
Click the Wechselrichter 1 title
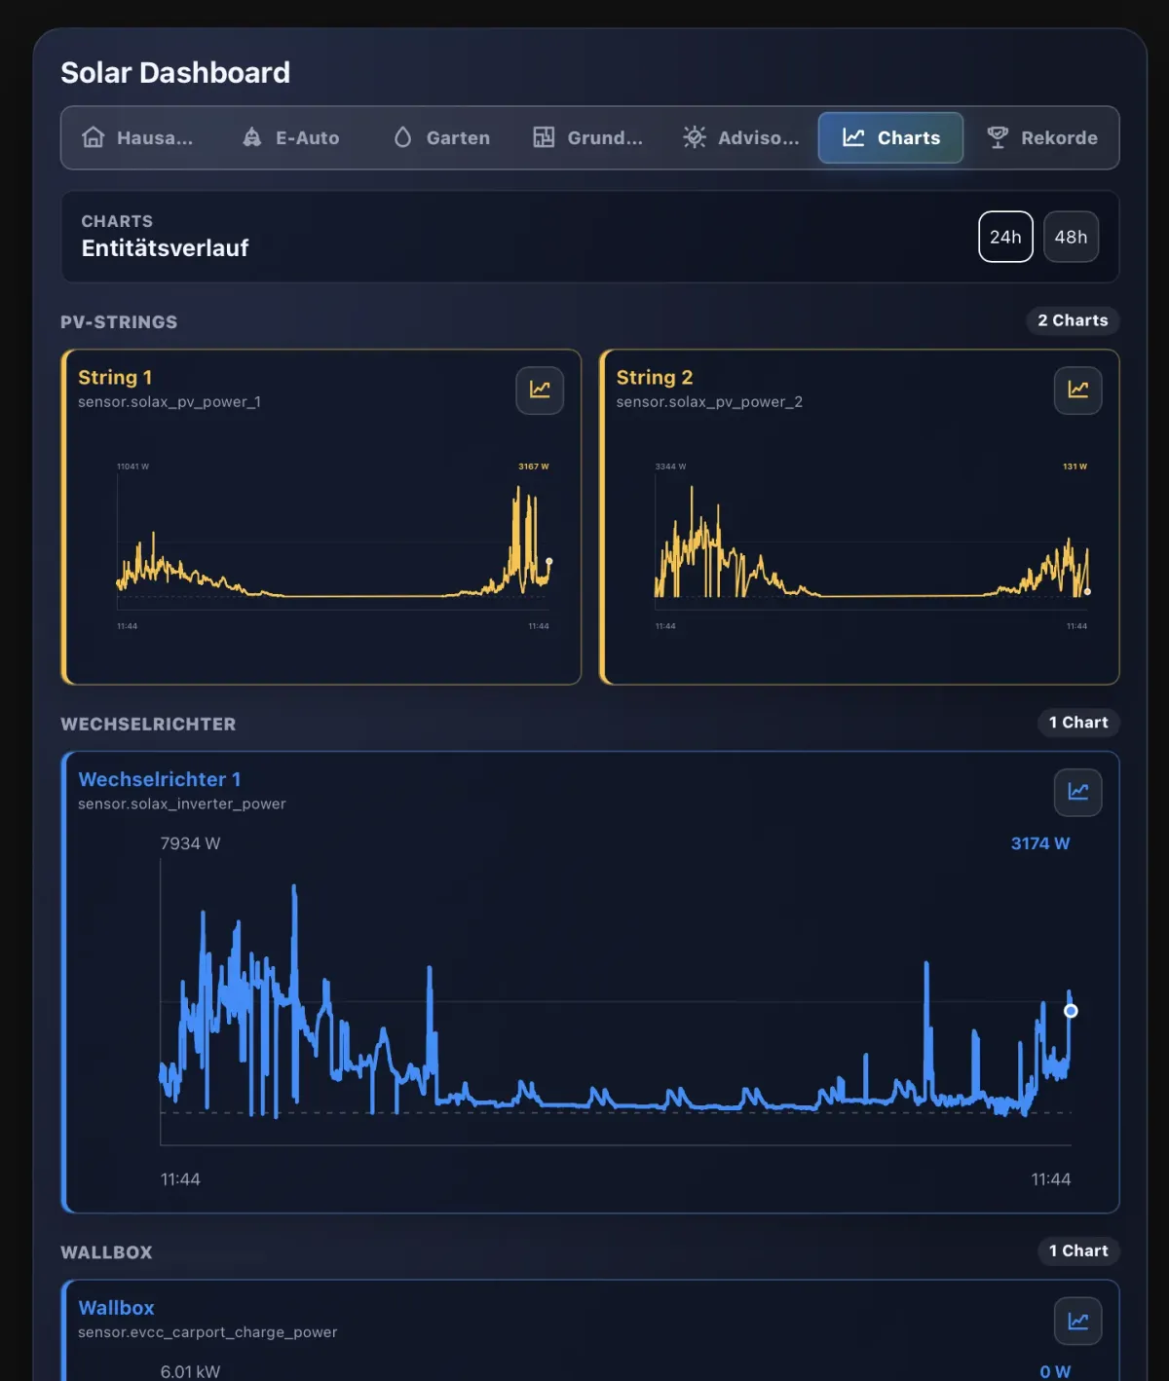point(160,779)
